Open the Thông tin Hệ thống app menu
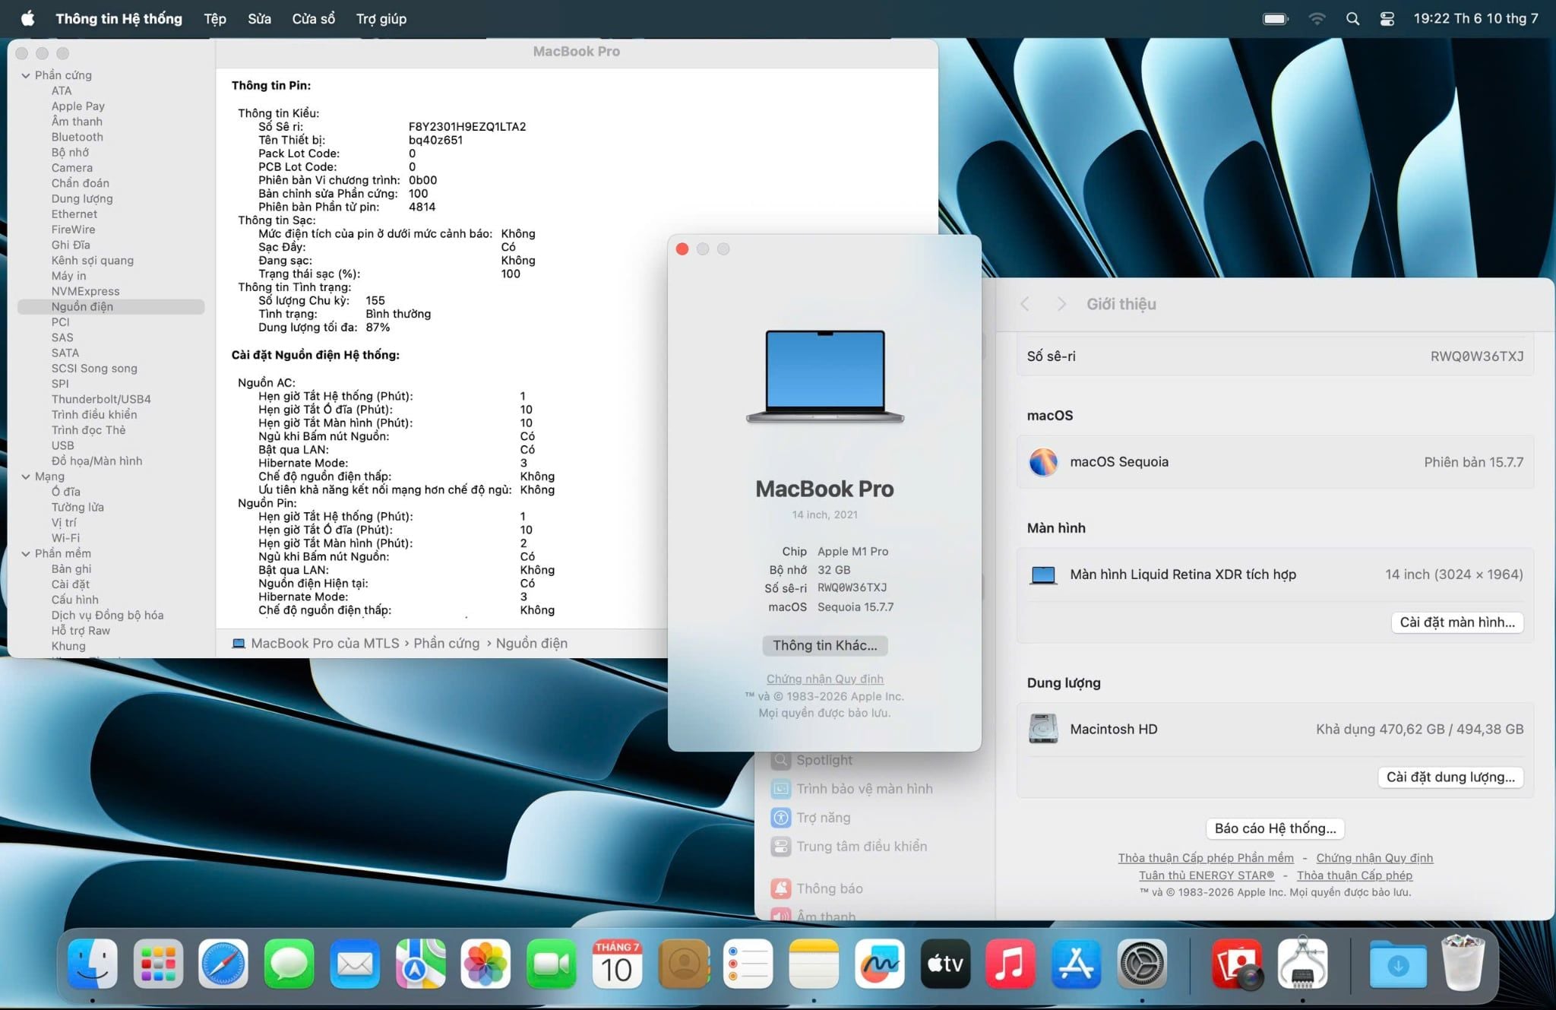 (x=119, y=18)
